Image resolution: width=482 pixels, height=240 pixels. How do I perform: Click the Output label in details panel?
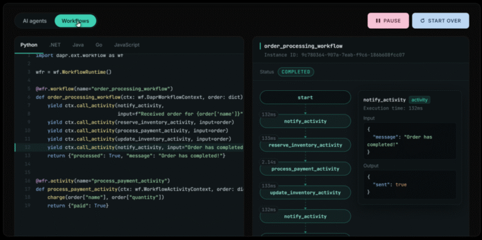click(x=371, y=165)
